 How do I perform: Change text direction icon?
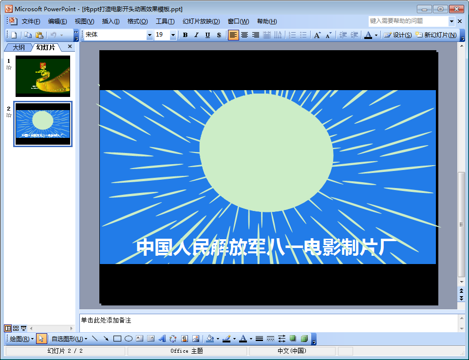click(x=278, y=35)
